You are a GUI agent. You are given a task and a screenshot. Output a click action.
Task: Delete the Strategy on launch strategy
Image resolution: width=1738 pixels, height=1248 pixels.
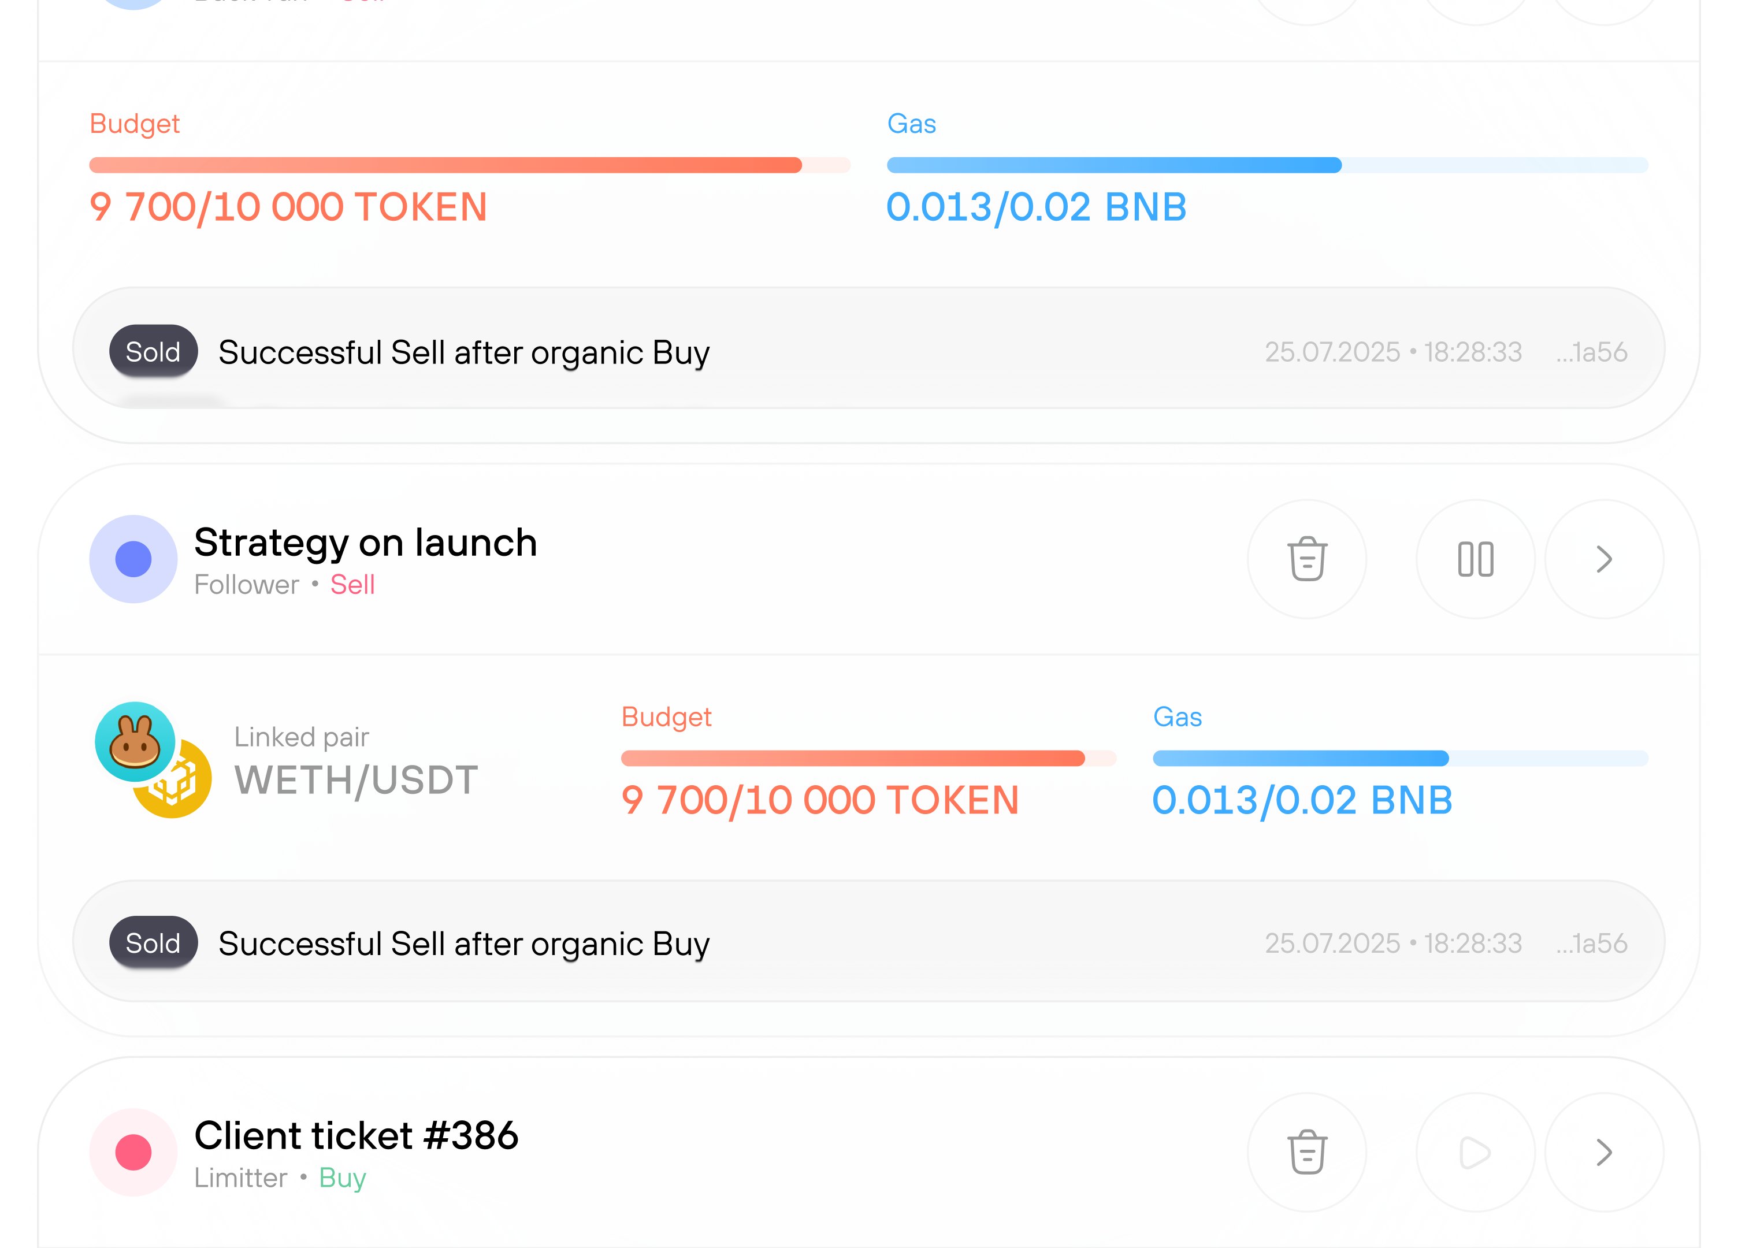[x=1306, y=559]
